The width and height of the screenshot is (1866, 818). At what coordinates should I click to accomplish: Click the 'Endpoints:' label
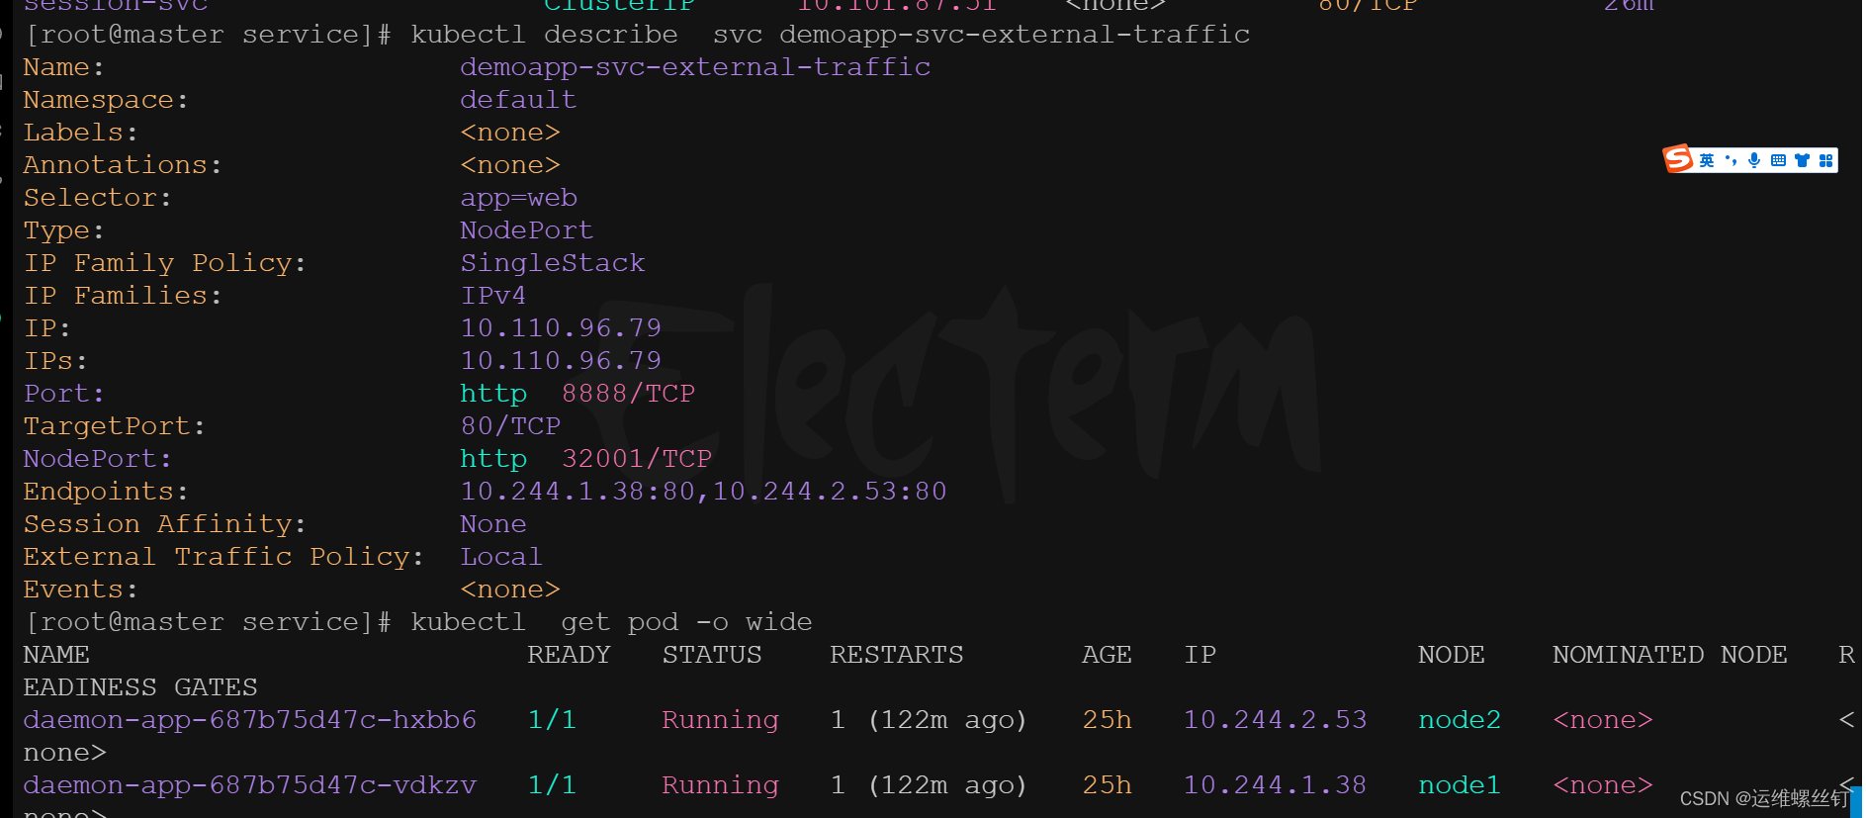(x=106, y=492)
